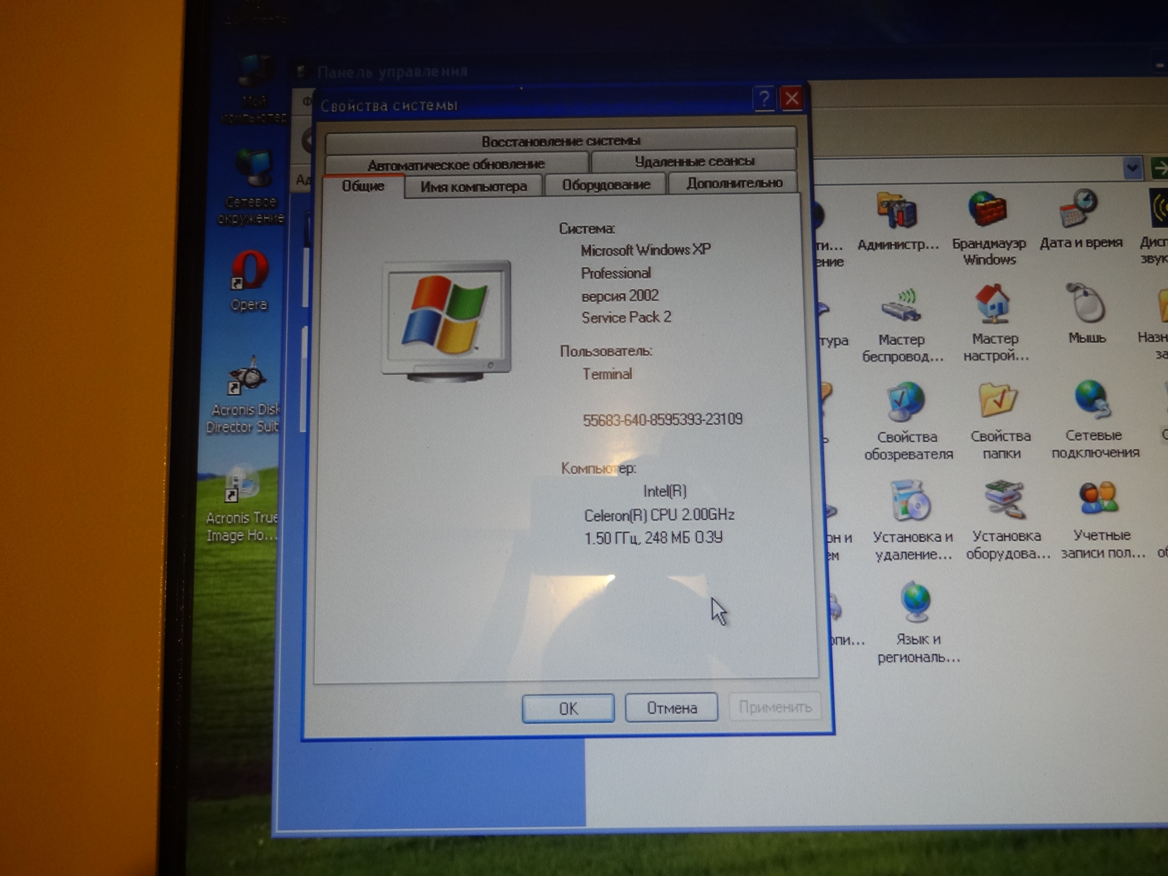The image size is (1168, 876).
Task: Click the Отмена button
Action: [x=671, y=707]
